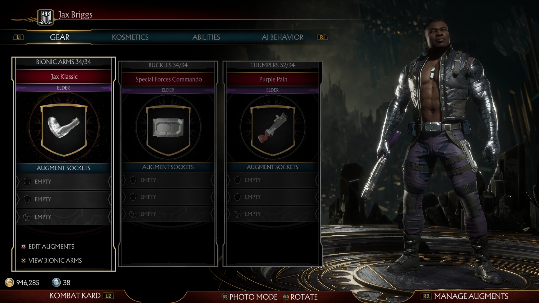
Task: Click the R1 shoulder button icon
Action: (x=322, y=37)
